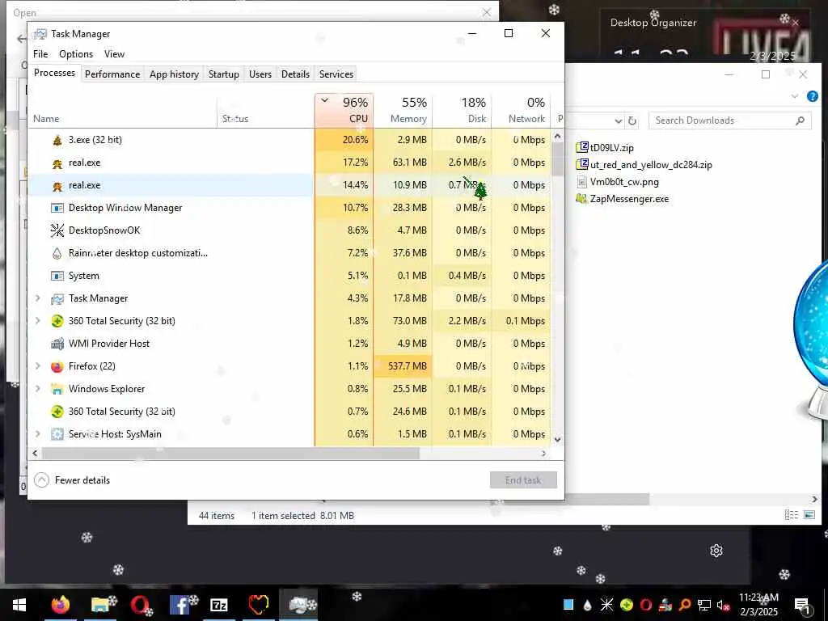Sort processes by Name column header
The height and width of the screenshot is (621, 828).
[124, 110]
